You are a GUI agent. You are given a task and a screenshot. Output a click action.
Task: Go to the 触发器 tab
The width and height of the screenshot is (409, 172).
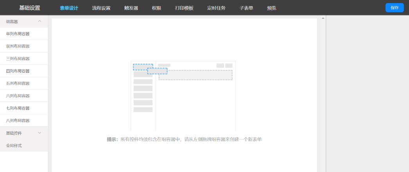pyautogui.click(x=131, y=8)
